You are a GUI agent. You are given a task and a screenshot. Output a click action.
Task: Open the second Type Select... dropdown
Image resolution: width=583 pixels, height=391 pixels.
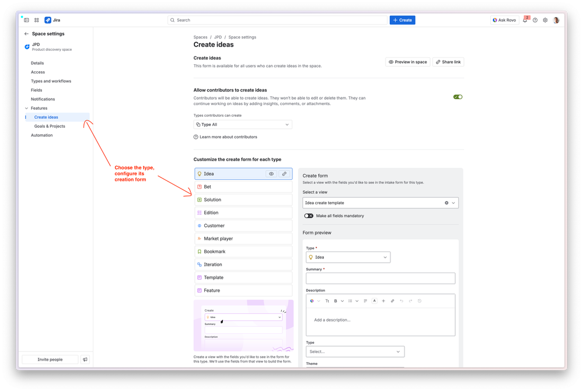click(355, 351)
